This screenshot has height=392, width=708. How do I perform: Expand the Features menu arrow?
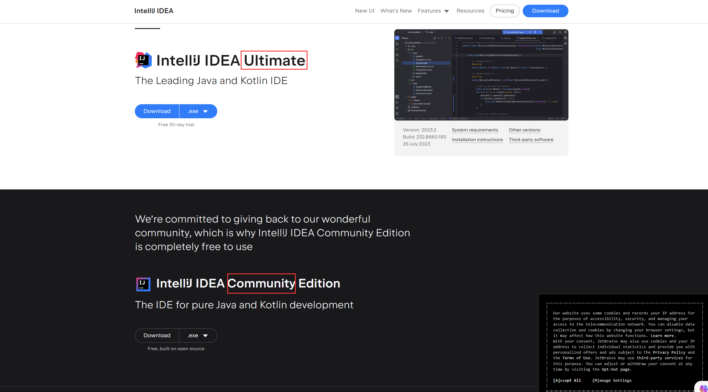(446, 11)
